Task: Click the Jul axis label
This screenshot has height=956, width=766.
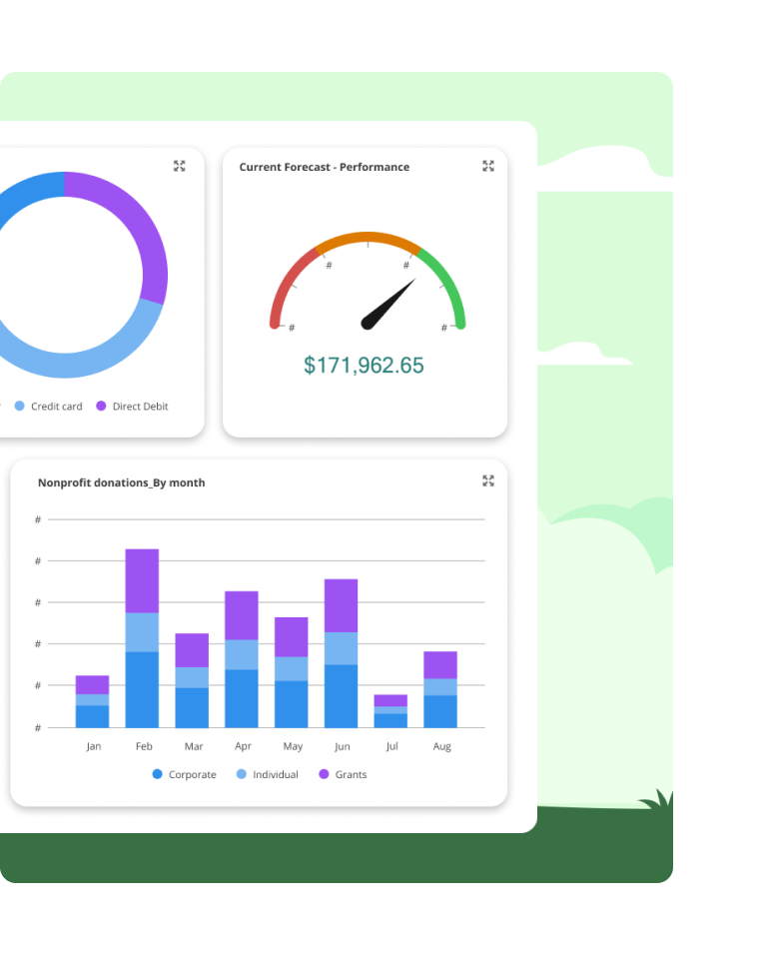Action: click(x=391, y=746)
